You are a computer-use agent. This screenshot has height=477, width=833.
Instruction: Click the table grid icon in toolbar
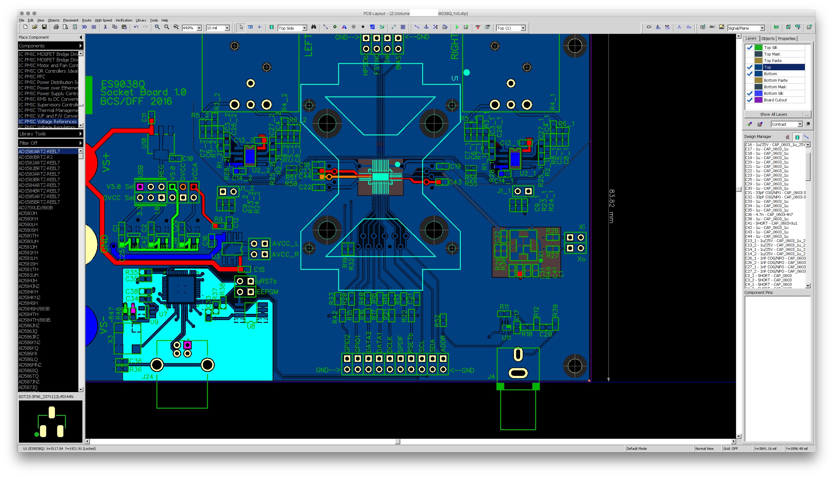point(403,27)
